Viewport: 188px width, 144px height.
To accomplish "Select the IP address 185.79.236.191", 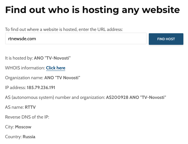I will coord(41,88).
